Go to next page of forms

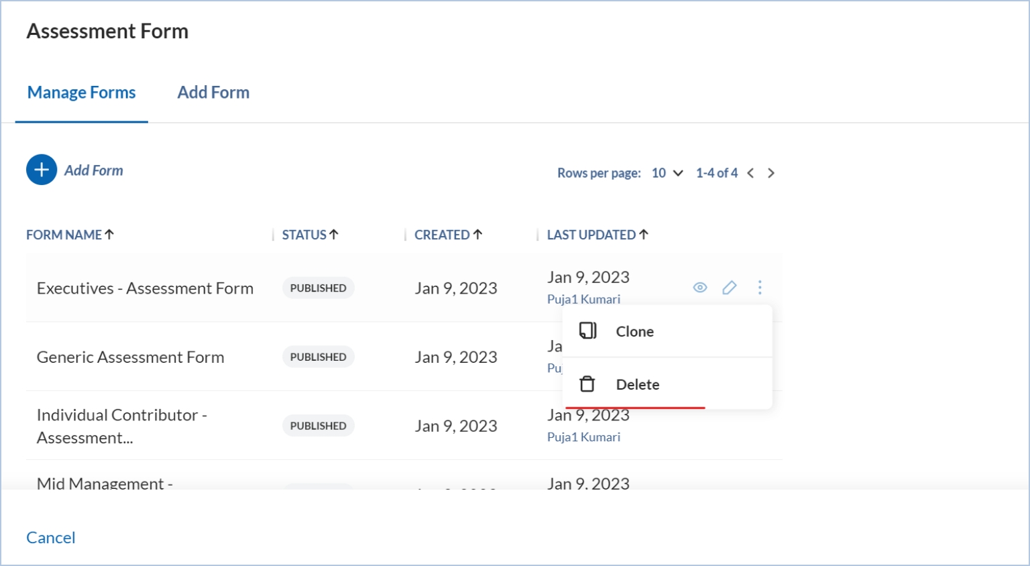pos(771,173)
